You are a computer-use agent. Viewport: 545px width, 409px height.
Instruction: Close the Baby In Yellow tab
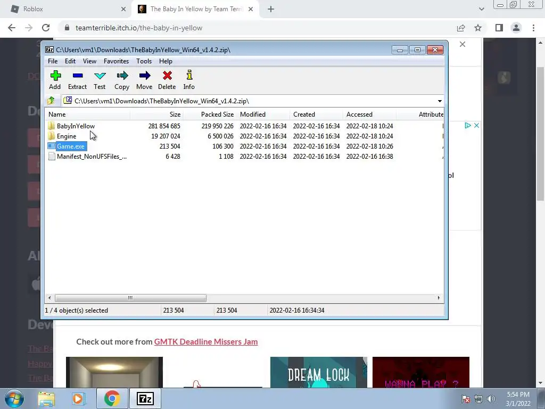(x=251, y=9)
